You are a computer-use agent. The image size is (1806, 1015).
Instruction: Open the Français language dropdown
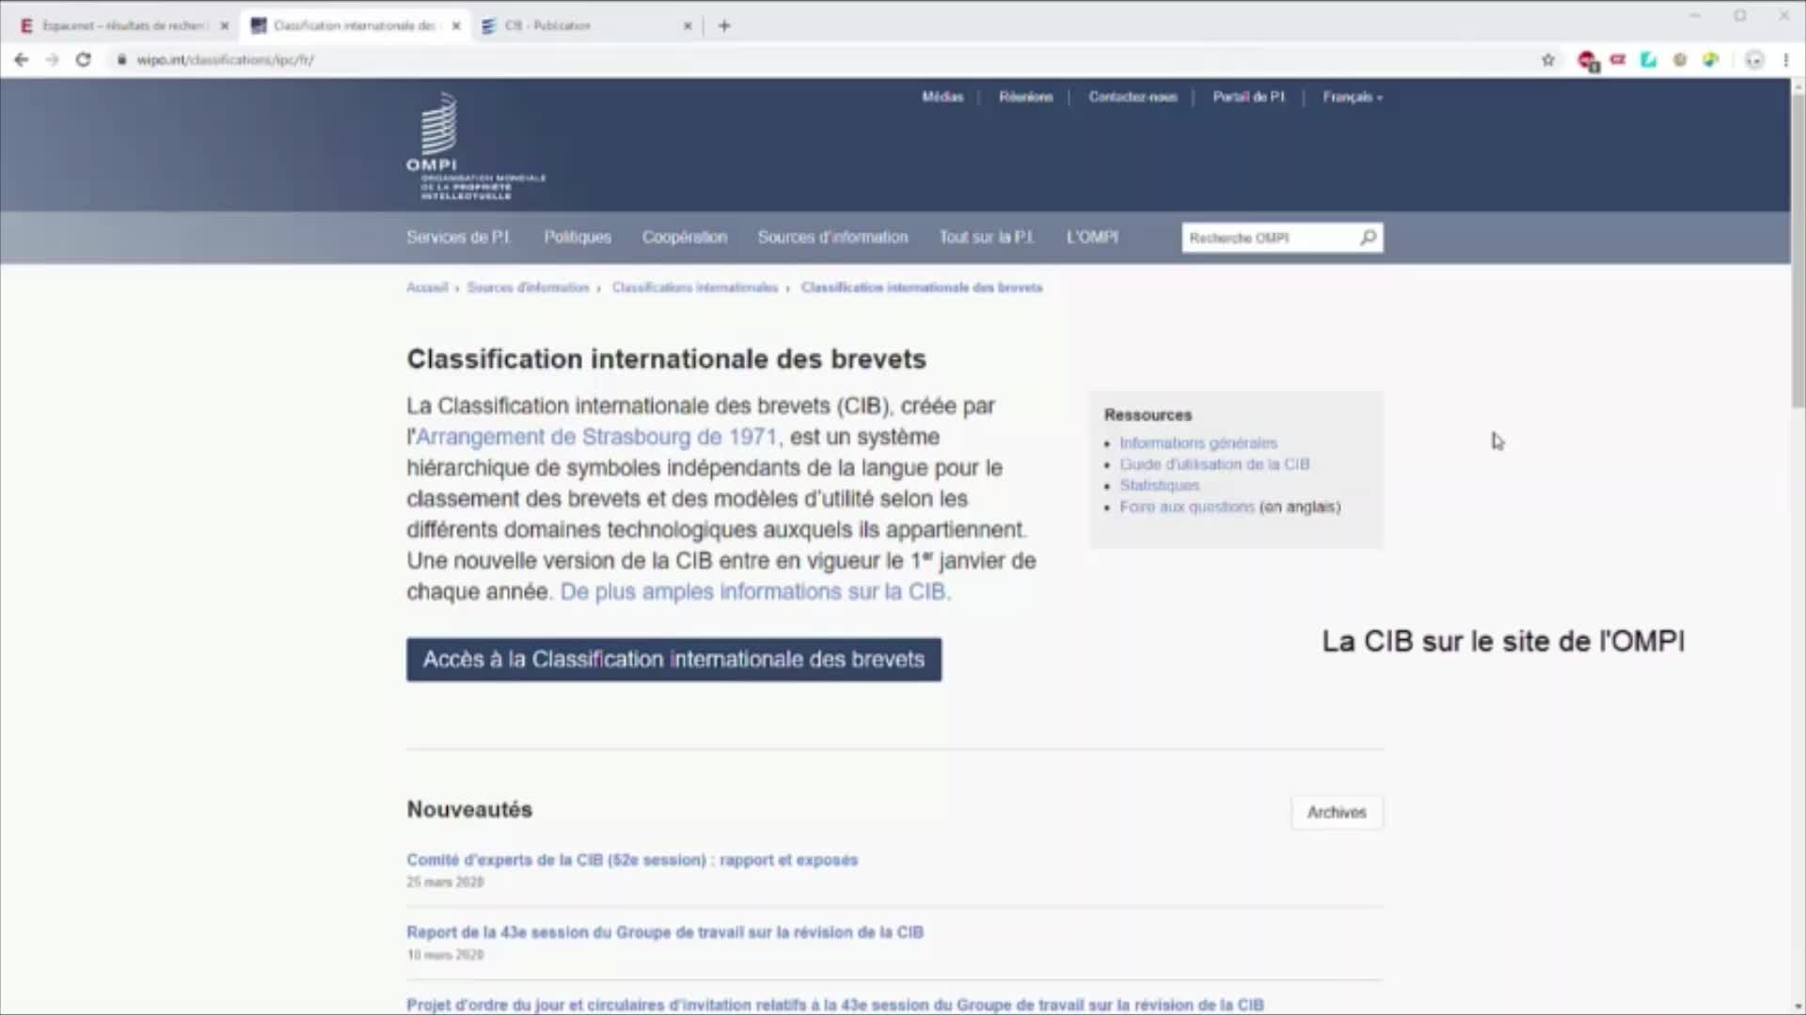point(1353,97)
